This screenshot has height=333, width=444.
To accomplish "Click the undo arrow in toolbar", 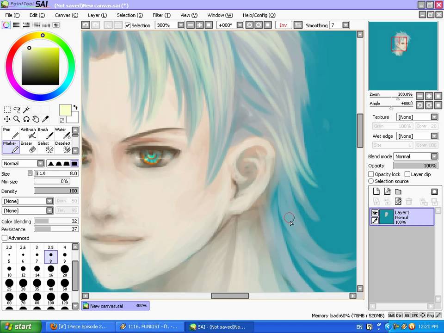I will point(86,25).
